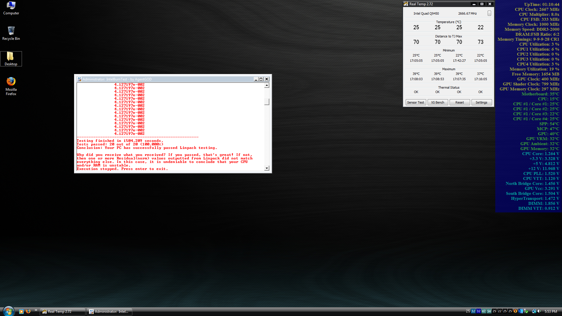Image resolution: width=562 pixels, height=316 pixels.
Task: Click 'DIMM VTT: 0.912 V' sidebar entry
Action: tap(539, 208)
